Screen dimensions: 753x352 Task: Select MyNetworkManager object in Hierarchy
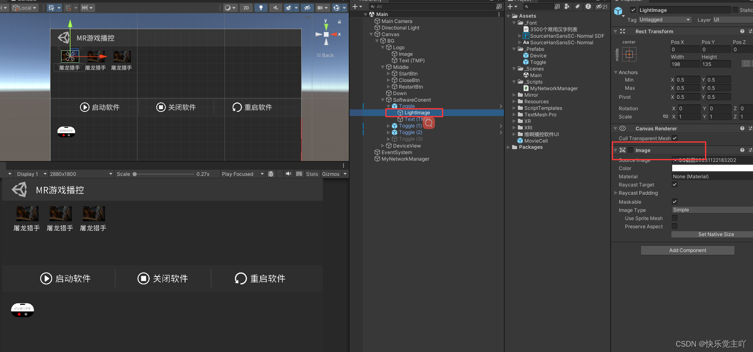pyautogui.click(x=405, y=159)
